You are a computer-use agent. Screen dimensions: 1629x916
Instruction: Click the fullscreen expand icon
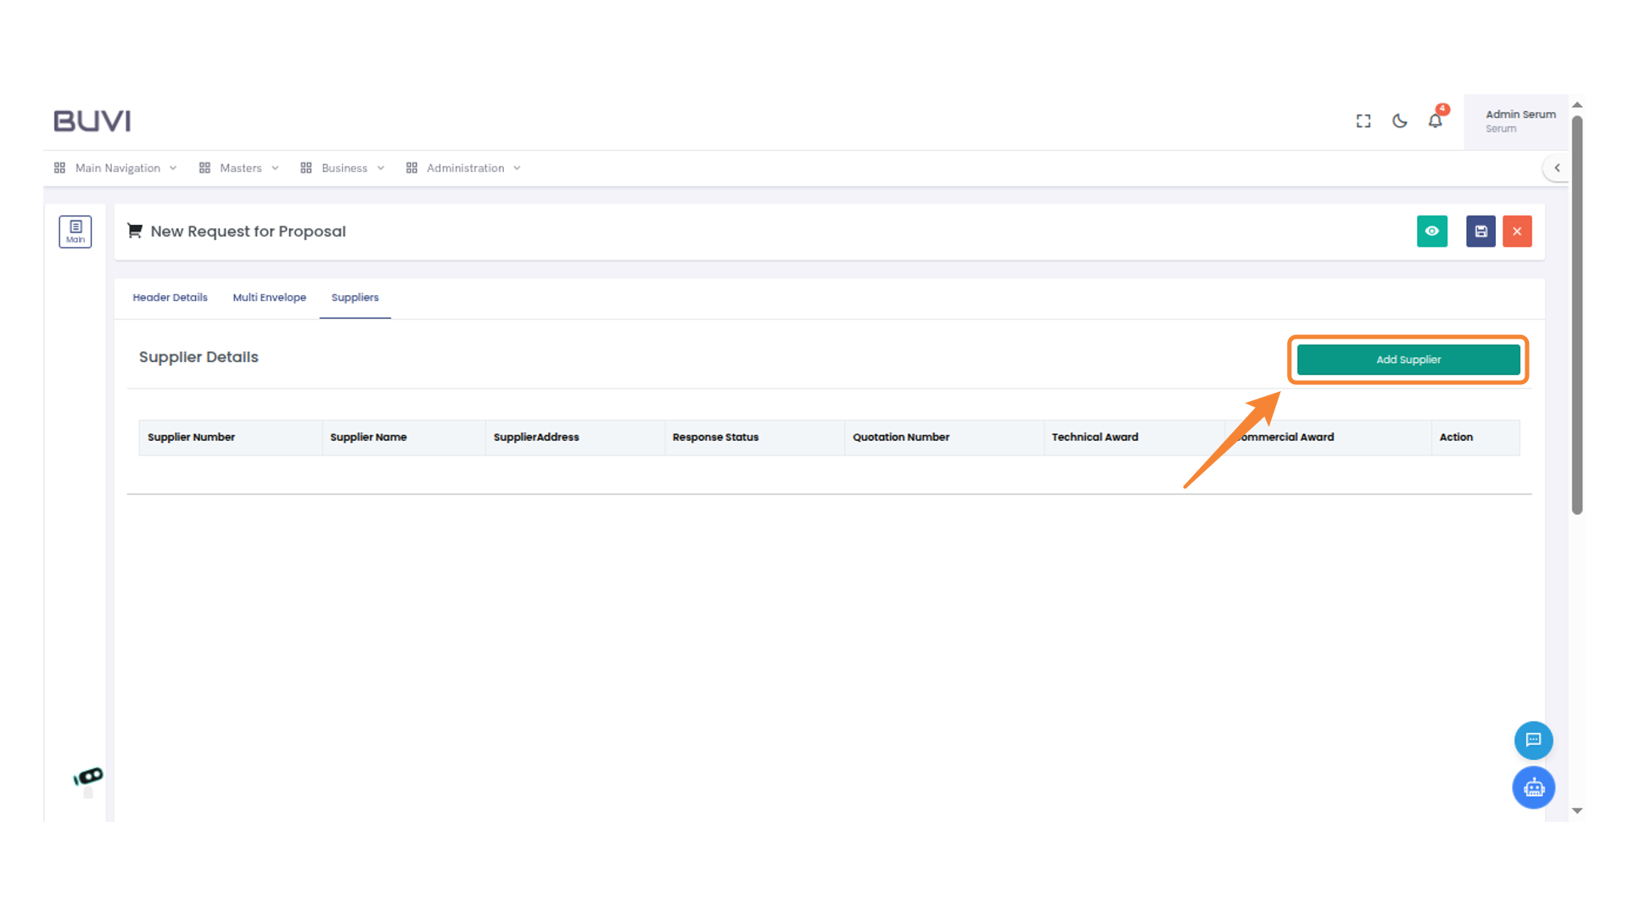pos(1363,121)
